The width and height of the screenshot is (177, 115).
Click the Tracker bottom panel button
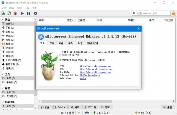point(60,107)
